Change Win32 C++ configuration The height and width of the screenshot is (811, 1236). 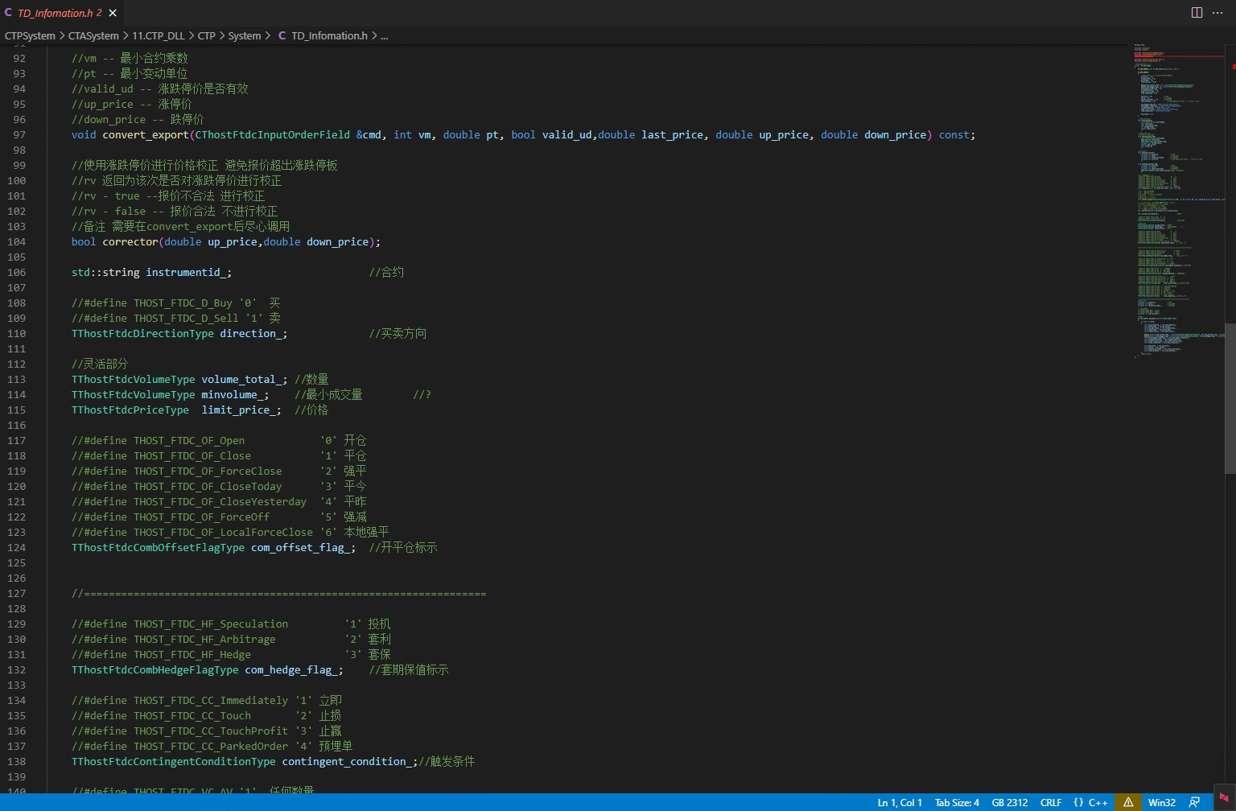pos(1161,802)
